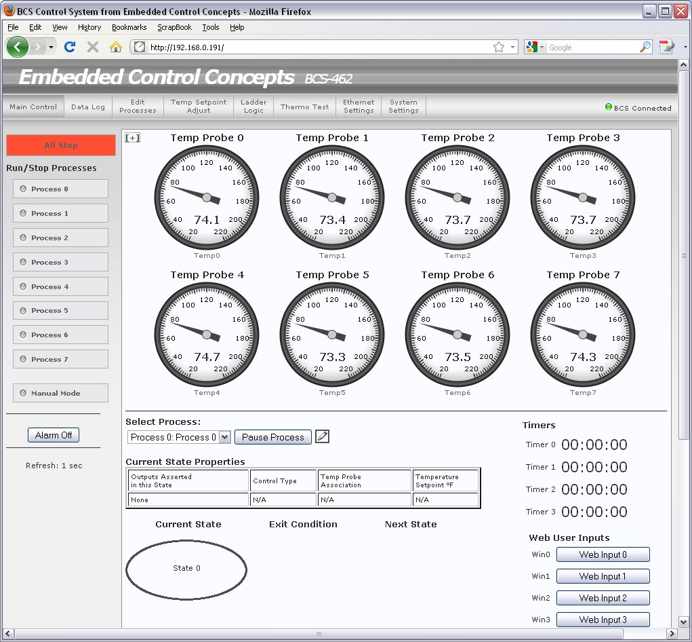Image resolution: width=692 pixels, height=642 pixels.
Task: Click the red All Stop button
Action: click(61, 145)
